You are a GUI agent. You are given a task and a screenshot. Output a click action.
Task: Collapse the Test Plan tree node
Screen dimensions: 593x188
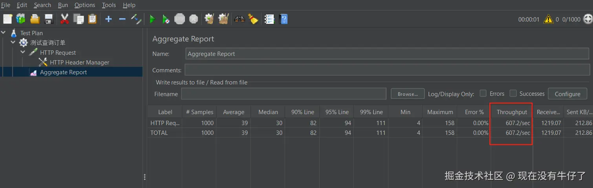(4, 33)
